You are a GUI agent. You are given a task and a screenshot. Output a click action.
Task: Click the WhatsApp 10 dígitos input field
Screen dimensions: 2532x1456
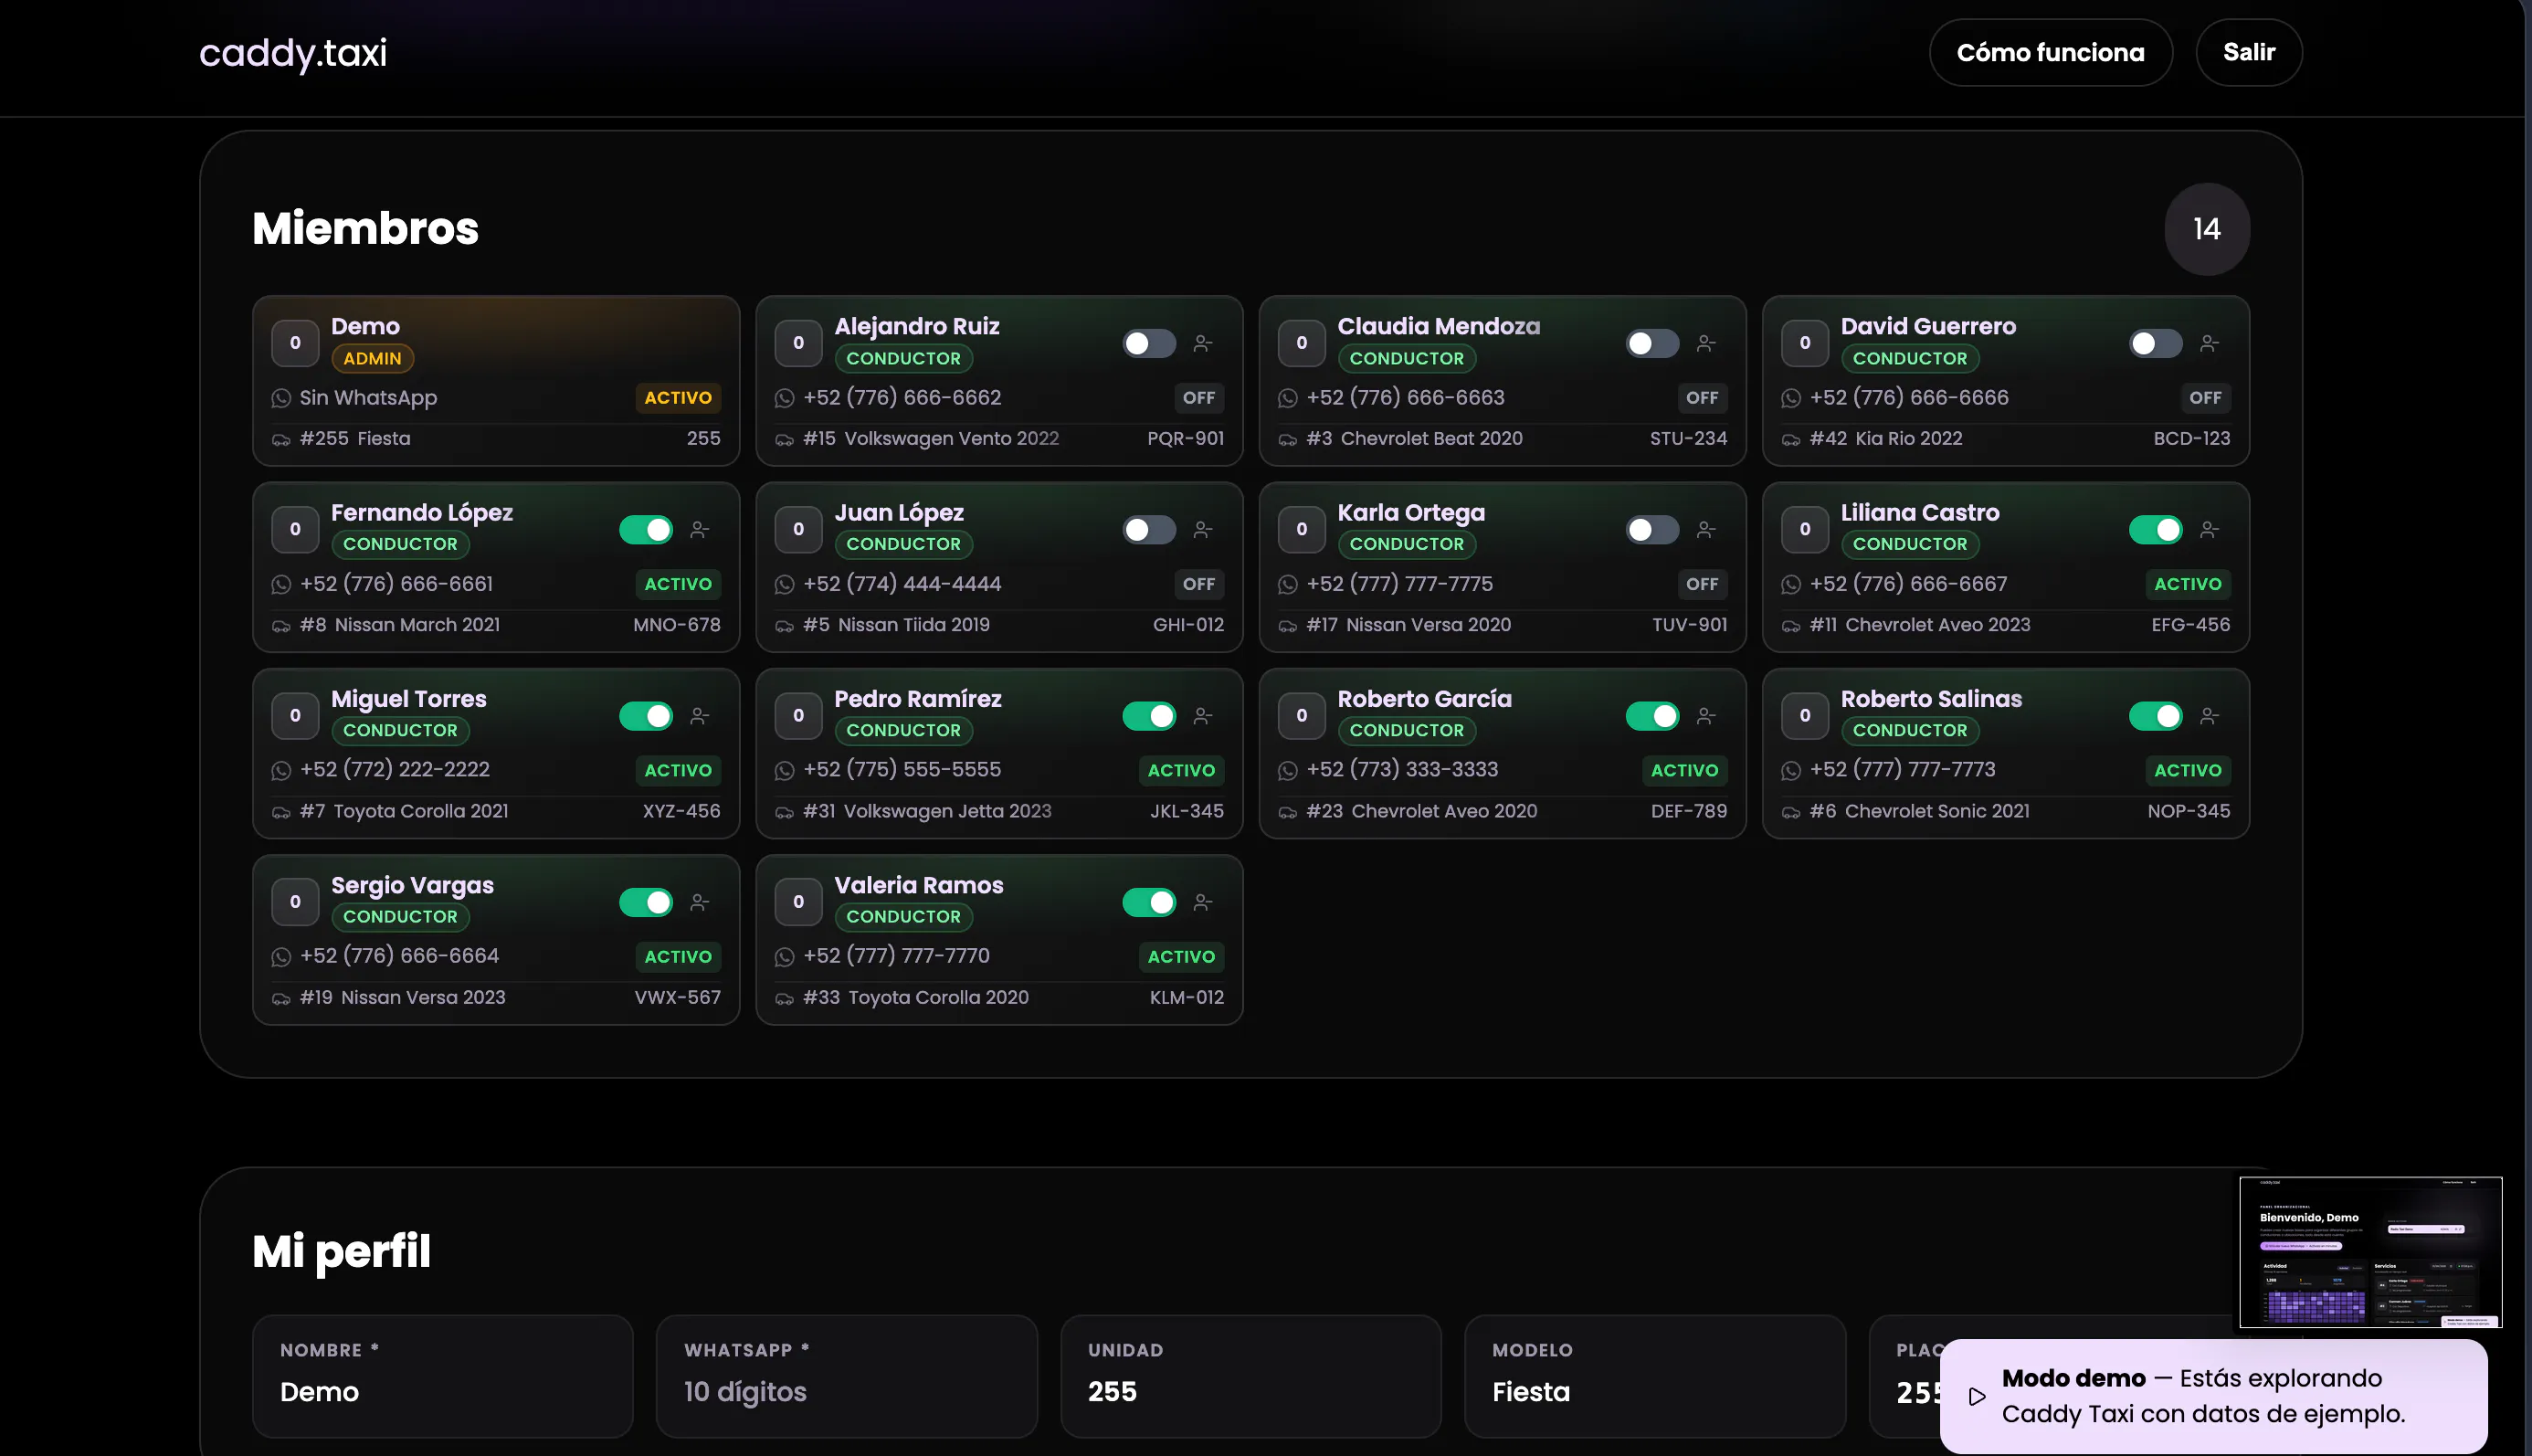(846, 1376)
